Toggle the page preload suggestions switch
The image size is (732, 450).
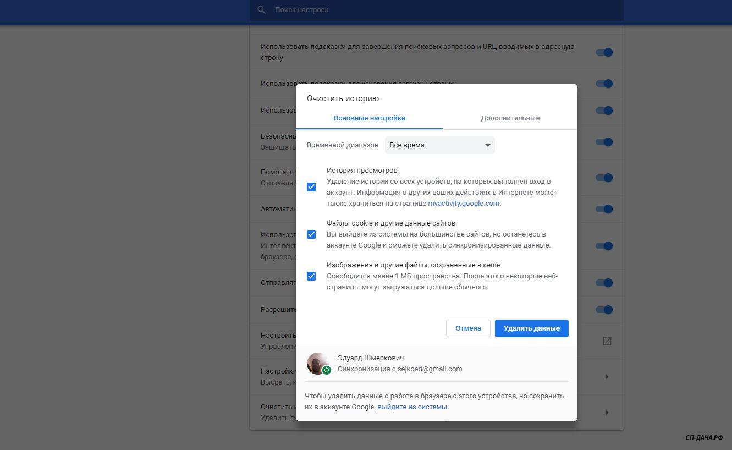[x=604, y=84]
